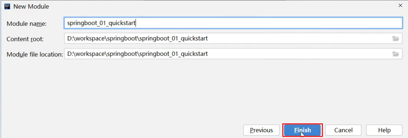
Task: Click inside the Content root path field
Action: coord(233,39)
